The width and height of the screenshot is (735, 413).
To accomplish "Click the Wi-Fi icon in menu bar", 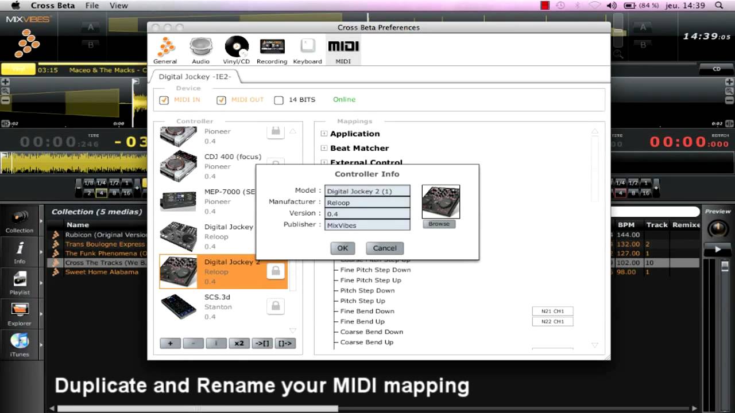I will (x=595, y=5).
